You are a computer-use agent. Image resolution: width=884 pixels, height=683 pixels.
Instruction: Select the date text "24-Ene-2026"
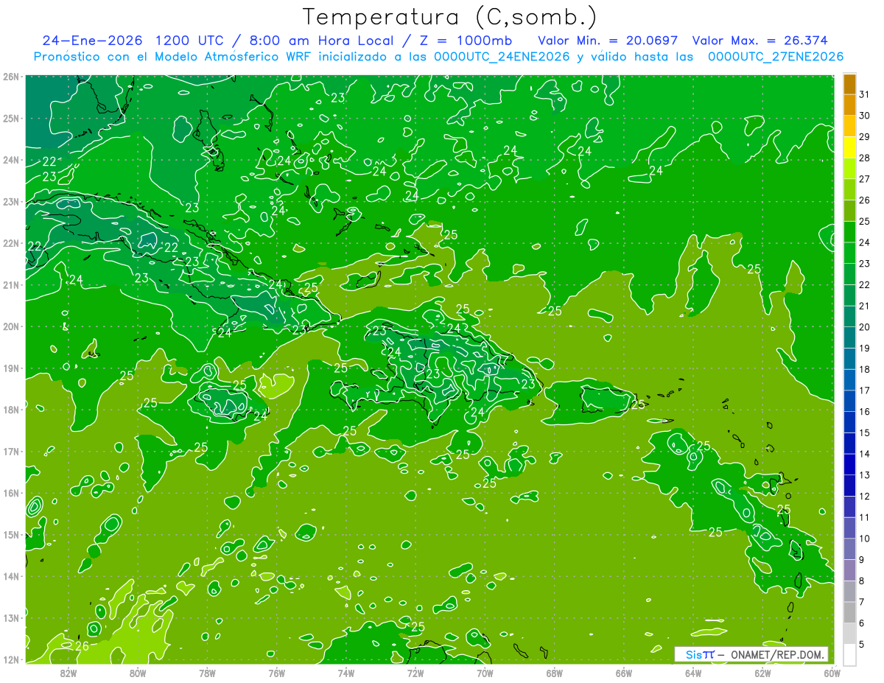point(92,40)
